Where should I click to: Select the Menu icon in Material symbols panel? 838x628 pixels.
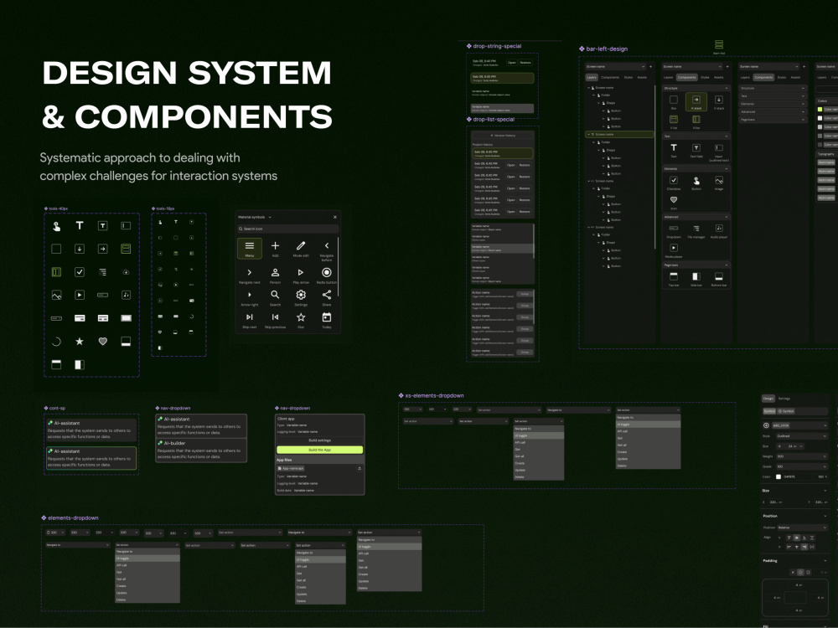250,249
